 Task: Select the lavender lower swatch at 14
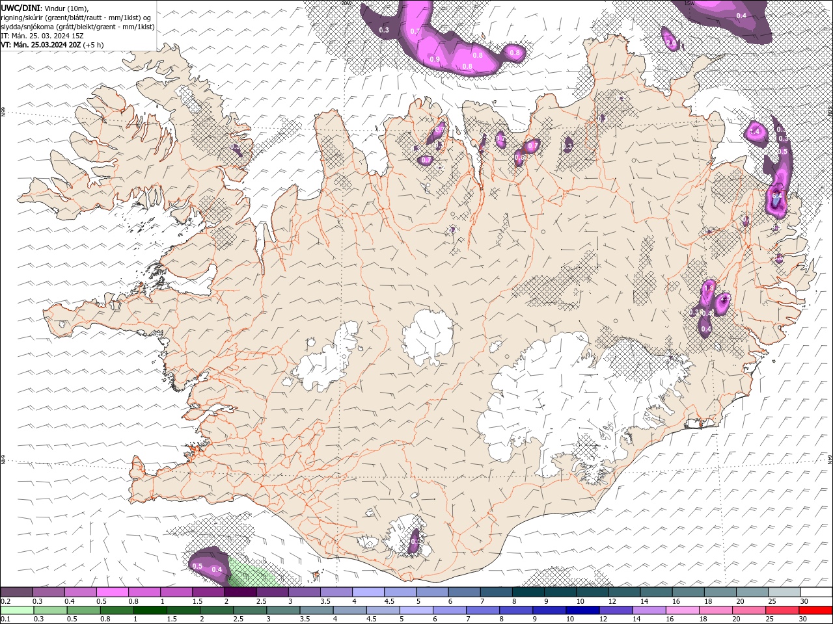click(x=648, y=610)
